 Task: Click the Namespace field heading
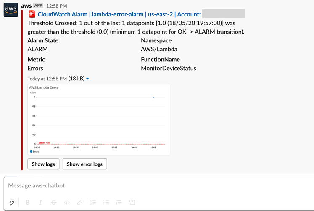[156, 40]
